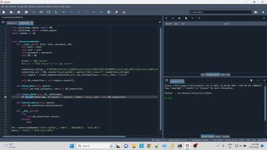267x150 pixels.
Task: Open Preferences via the wrench icon
Action: tap(116, 12)
